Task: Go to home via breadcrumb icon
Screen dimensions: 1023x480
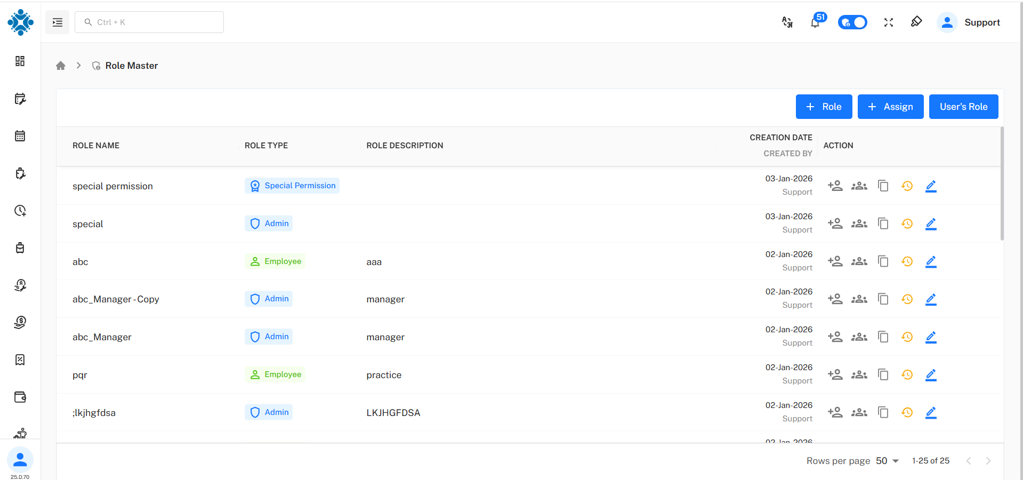Action: (x=61, y=66)
